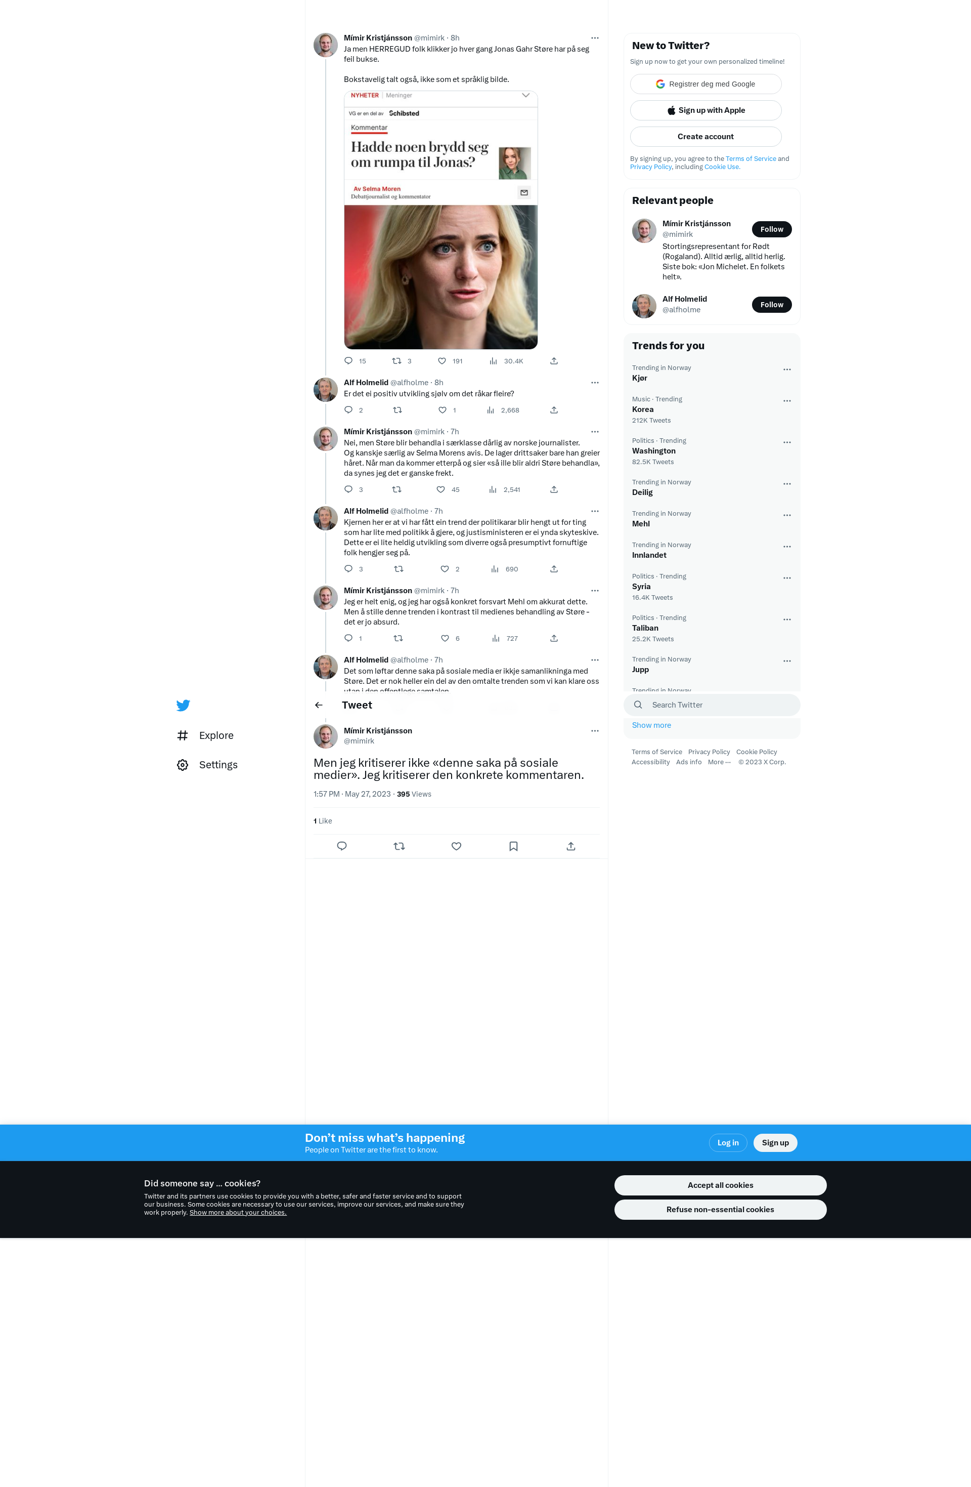Share the main tweet

coord(571,846)
